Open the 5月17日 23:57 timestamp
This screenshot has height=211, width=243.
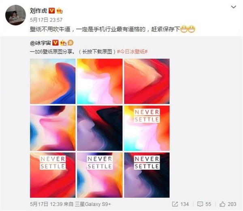pos(46,20)
